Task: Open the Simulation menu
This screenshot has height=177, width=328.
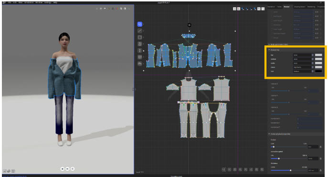Action: click(29, 2)
